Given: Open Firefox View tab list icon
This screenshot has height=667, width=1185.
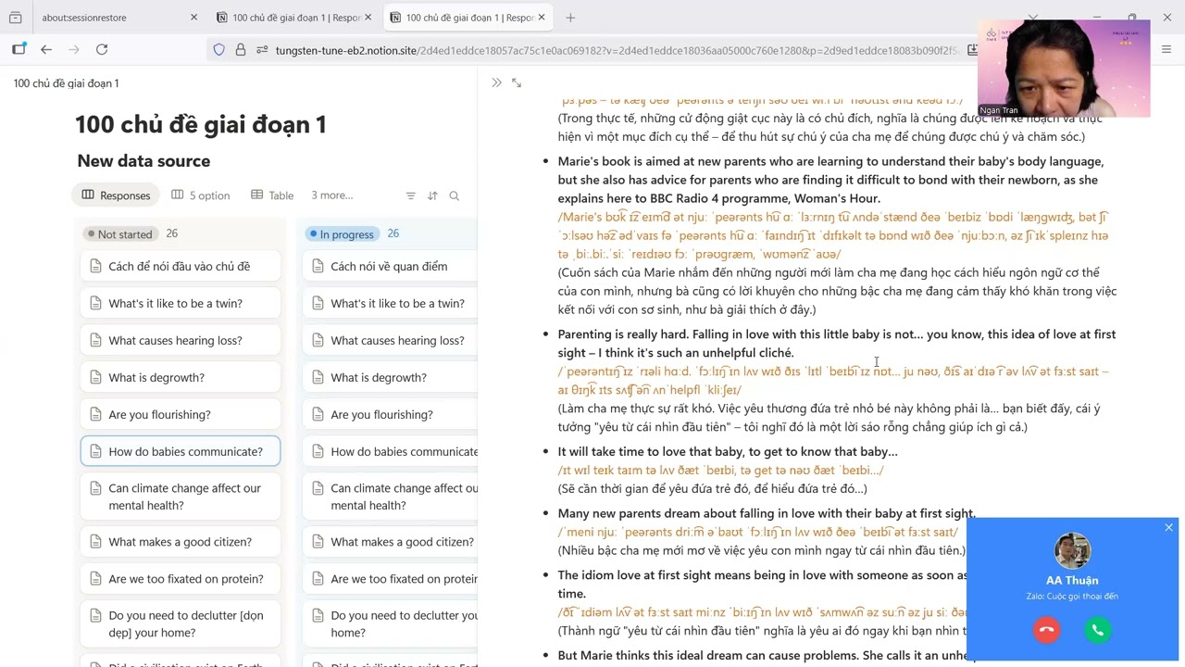Looking at the screenshot, I should (15, 18).
